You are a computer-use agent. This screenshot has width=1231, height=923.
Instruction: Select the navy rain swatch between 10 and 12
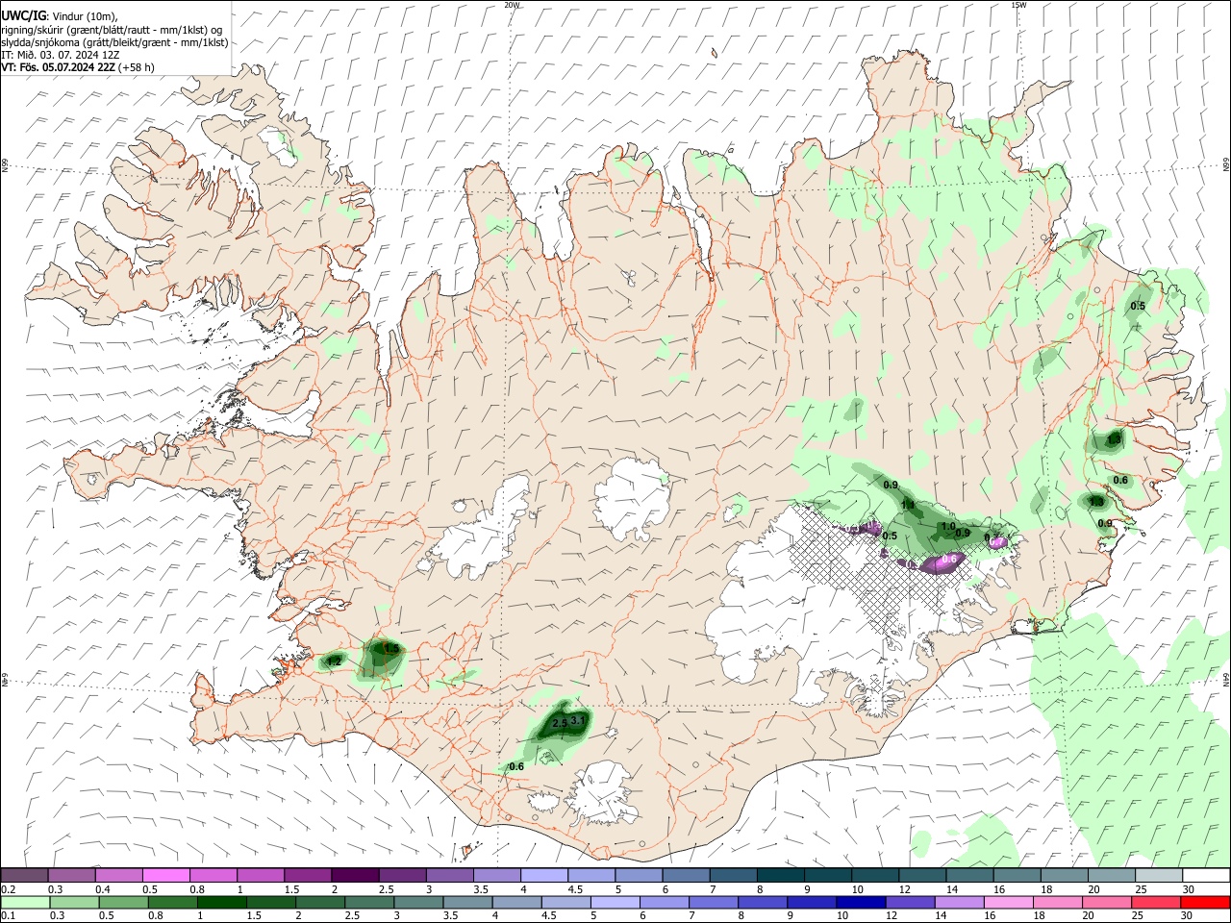861,902
